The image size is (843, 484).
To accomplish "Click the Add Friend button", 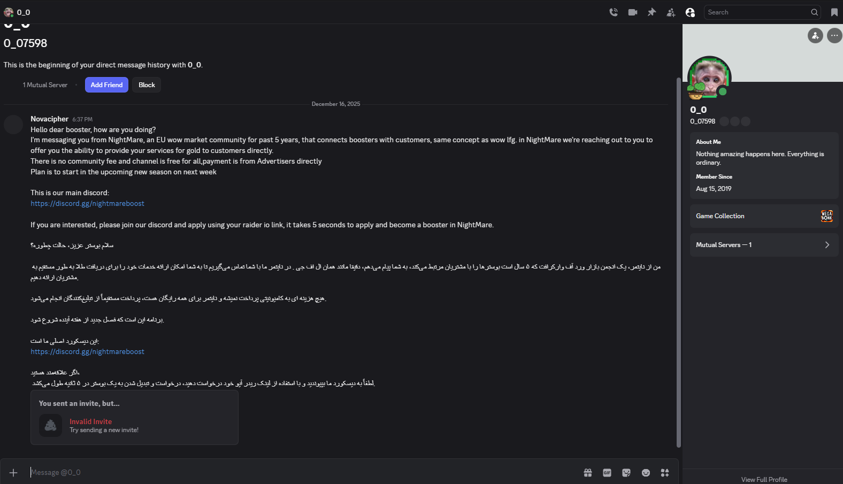I will coord(106,85).
